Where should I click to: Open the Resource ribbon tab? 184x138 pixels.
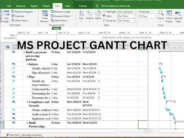21,6
